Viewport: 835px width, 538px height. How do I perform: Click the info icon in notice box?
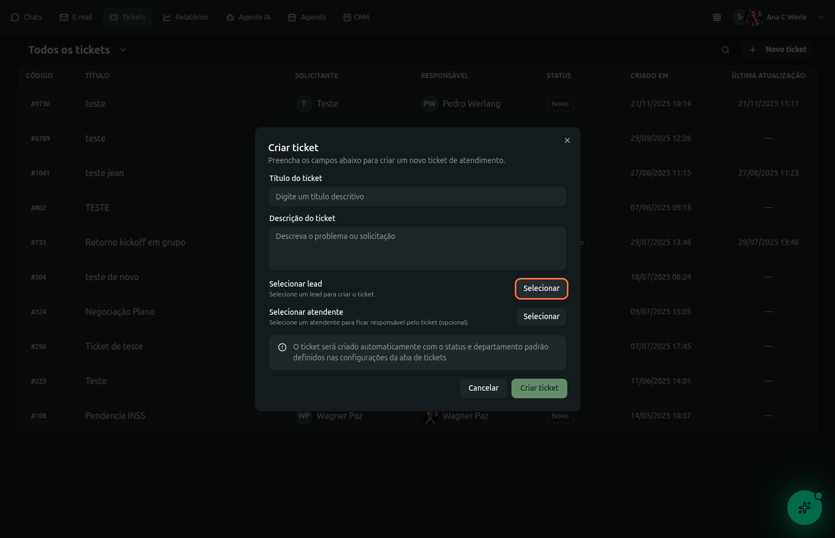[282, 347]
